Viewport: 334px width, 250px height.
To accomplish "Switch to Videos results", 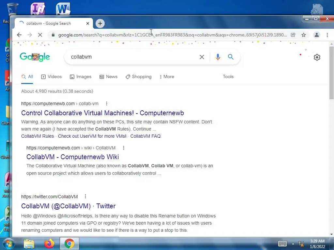I will point(51,77).
